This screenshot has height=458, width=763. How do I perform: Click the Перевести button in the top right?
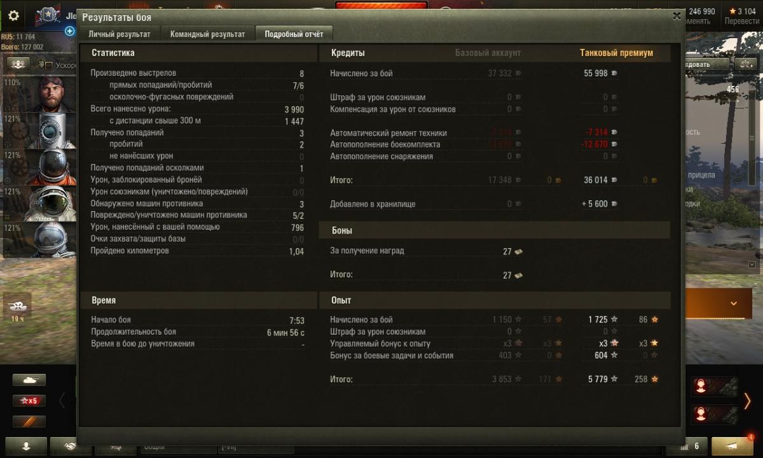pos(741,21)
